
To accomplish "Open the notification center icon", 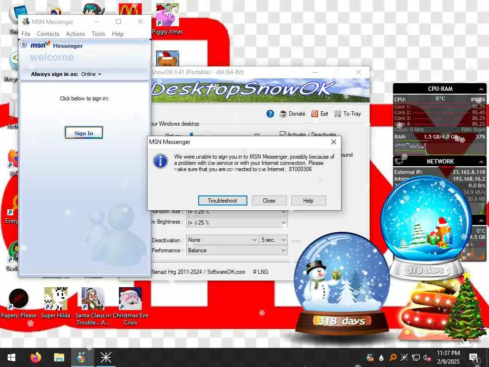I will (473, 357).
